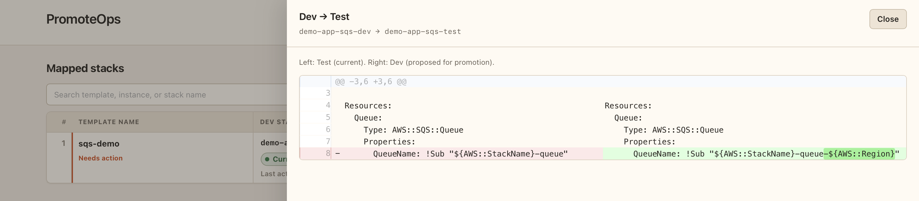Click diff line number 4
Viewport: 919px width, 201px height.
[x=328, y=105]
